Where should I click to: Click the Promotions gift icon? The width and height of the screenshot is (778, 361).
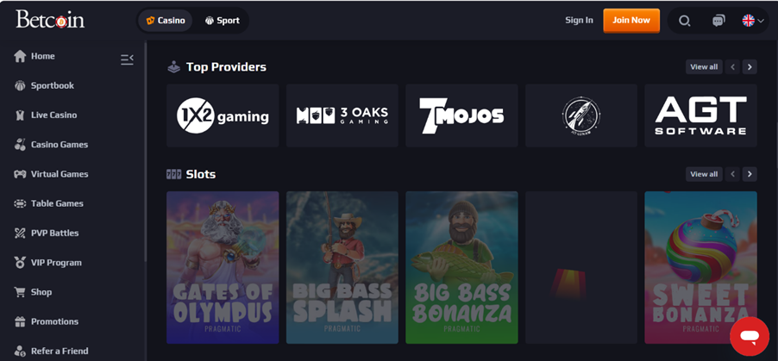click(x=20, y=322)
